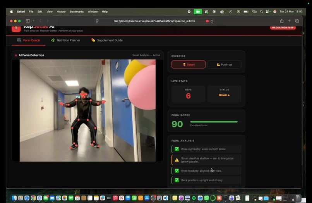The image size is (312, 203).
Task: Open the Bookmarks menu
Action: tap(77, 12)
